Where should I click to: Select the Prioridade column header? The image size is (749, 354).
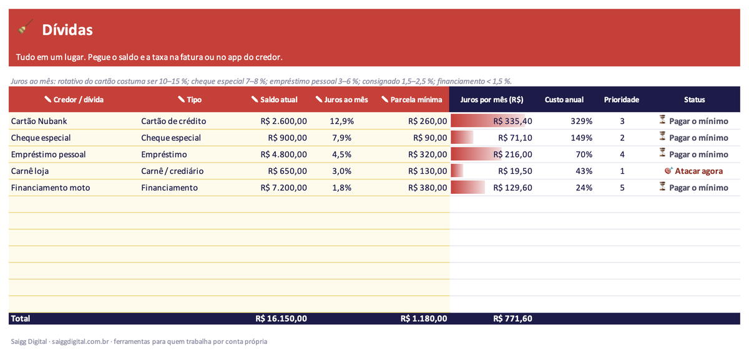(x=622, y=100)
